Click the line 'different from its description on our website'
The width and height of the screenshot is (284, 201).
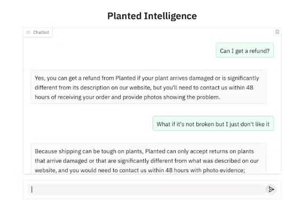pos(144,87)
